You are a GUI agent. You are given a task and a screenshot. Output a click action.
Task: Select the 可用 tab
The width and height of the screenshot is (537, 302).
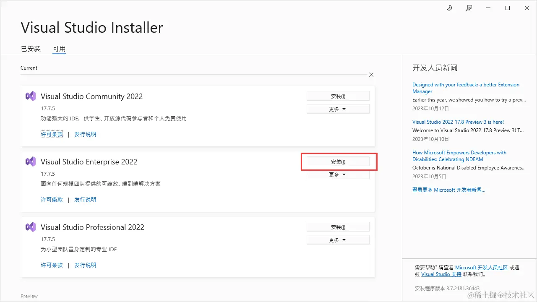[x=59, y=49]
